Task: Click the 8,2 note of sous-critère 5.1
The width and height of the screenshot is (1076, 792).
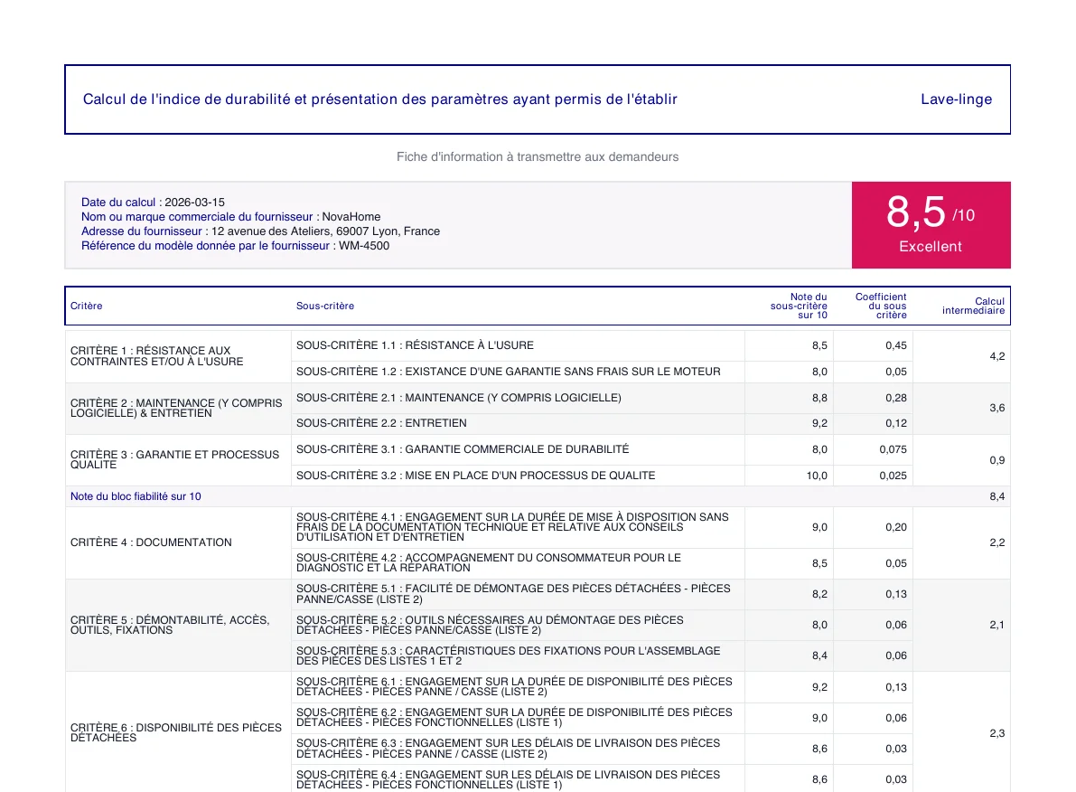Action: point(819,593)
